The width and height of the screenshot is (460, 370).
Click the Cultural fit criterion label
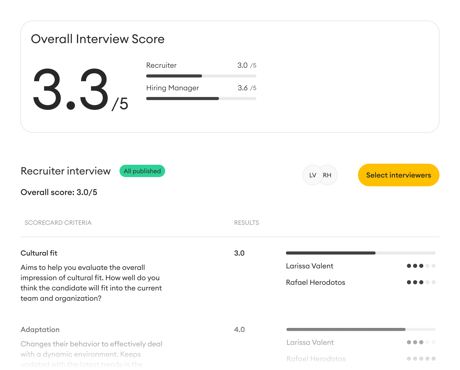click(39, 253)
